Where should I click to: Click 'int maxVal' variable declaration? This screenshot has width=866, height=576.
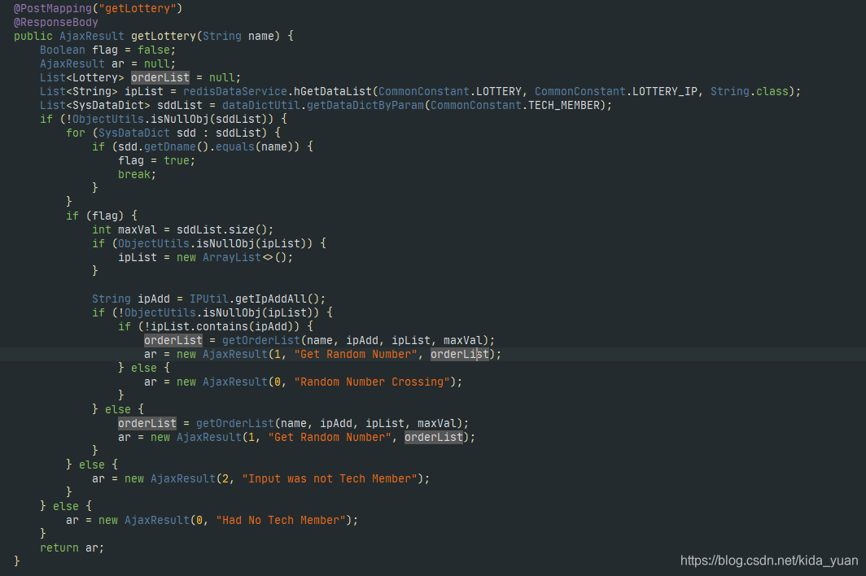(125, 229)
